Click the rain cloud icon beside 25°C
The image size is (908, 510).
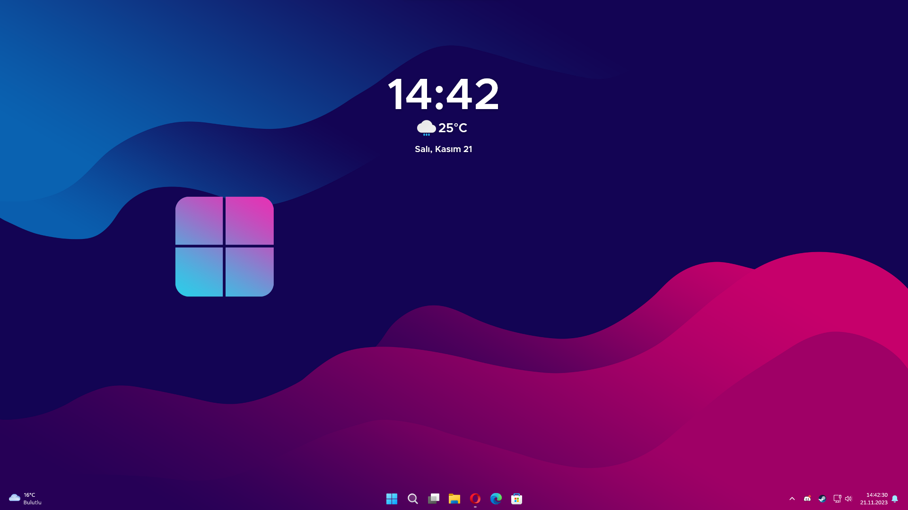pyautogui.click(x=426, y=127)
